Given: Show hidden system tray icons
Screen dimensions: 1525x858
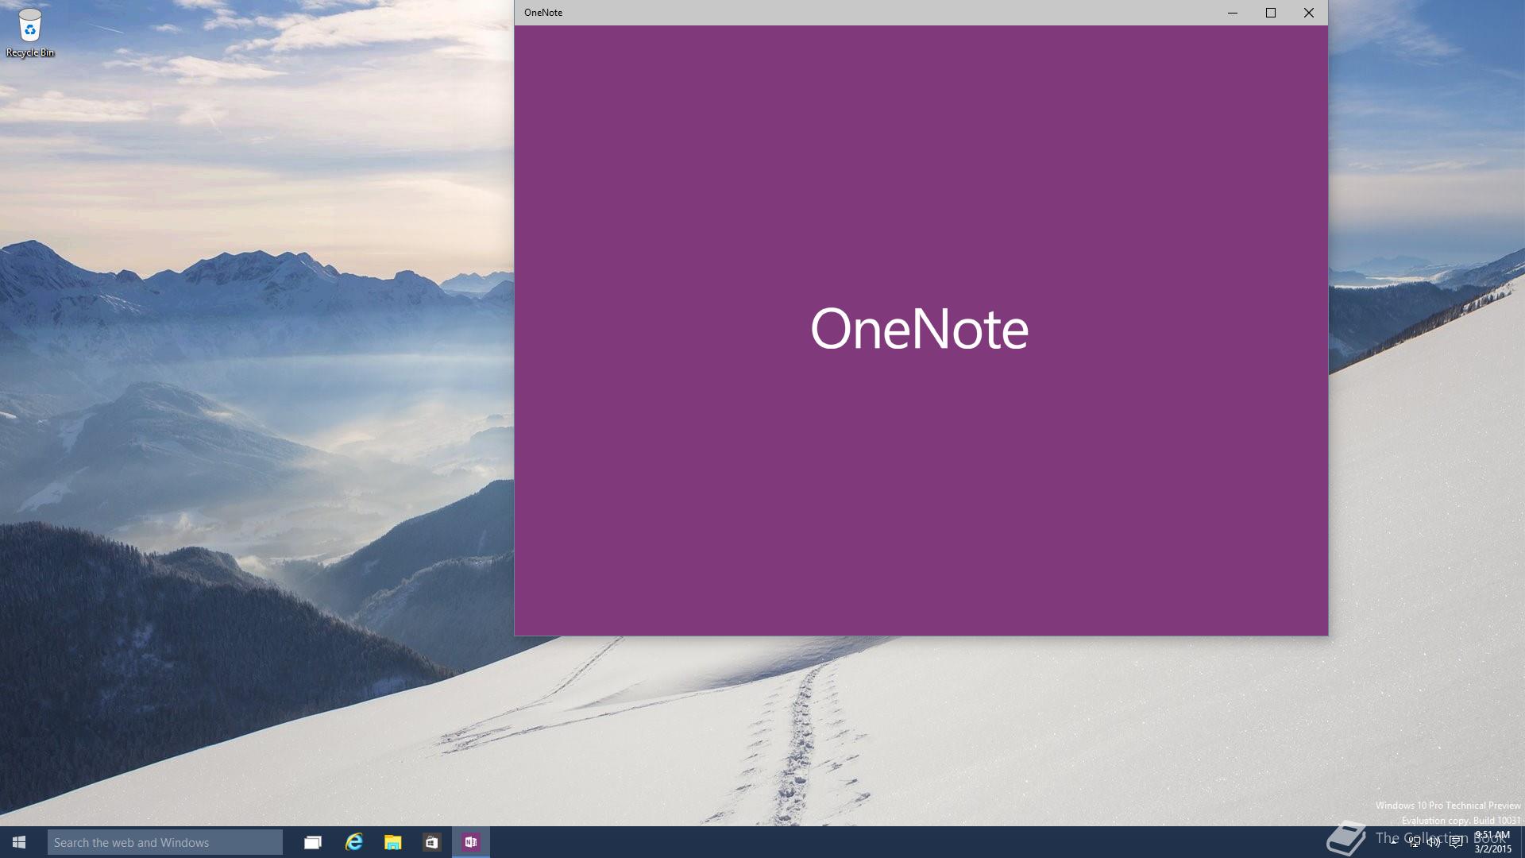Looking at the screenshot, I should point(1394,842).
